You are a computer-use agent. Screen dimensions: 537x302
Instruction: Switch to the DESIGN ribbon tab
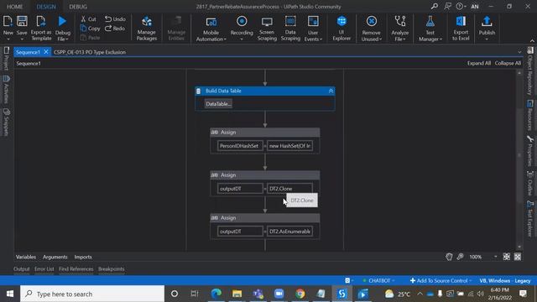pyautogui.click(x=46, y=7)
